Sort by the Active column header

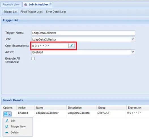[x=26, y=108]
